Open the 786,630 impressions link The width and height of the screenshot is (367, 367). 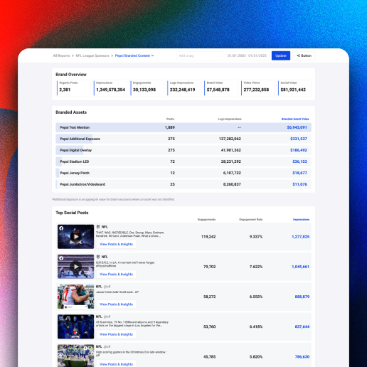(302, 356)
